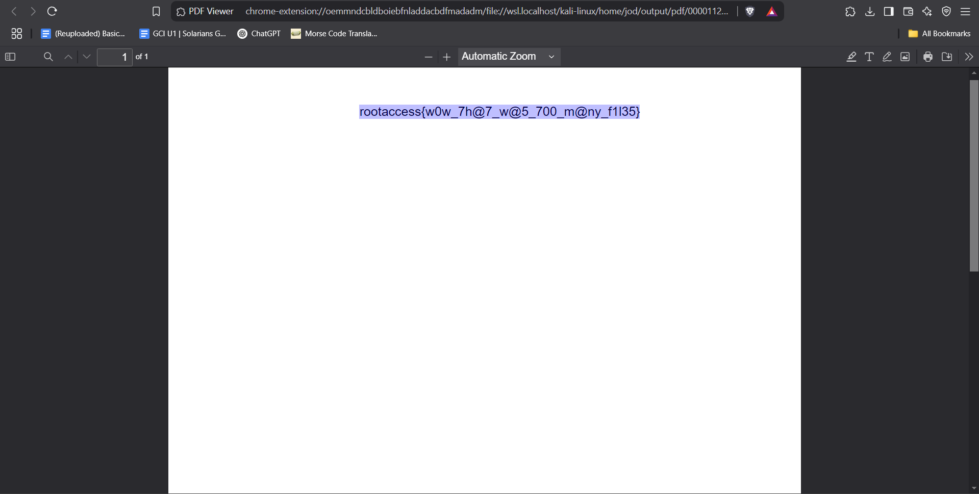Print the PDF document

click(x=928, y=57)
